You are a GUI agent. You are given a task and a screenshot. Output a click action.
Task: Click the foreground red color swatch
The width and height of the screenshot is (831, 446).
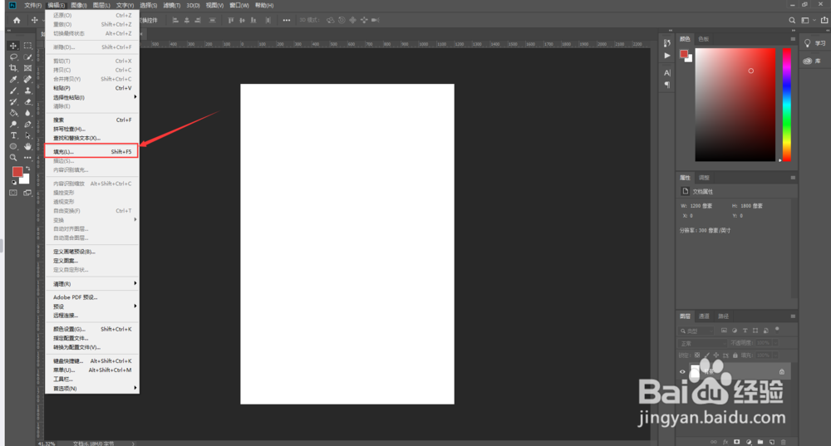click(17, 172)
